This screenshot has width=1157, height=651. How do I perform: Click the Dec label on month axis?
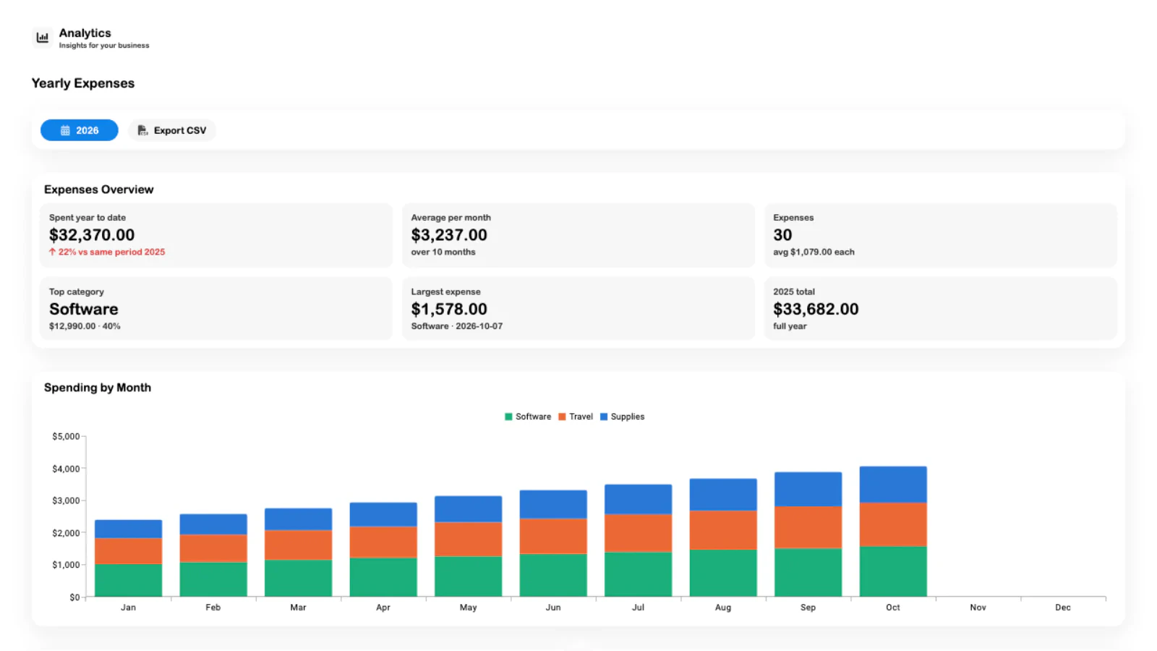1062,608
